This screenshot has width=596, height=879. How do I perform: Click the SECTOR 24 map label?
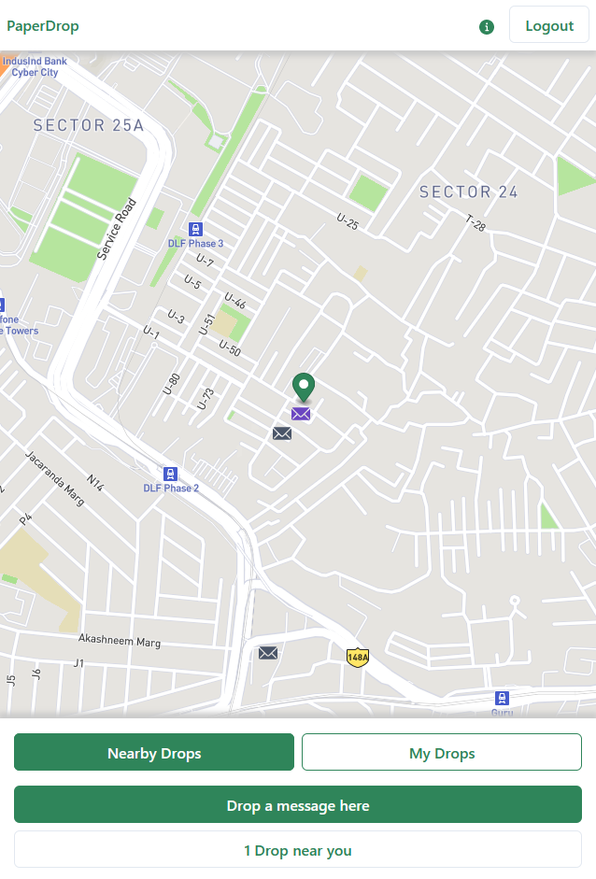pyautogui.click(x=469, y=192)
